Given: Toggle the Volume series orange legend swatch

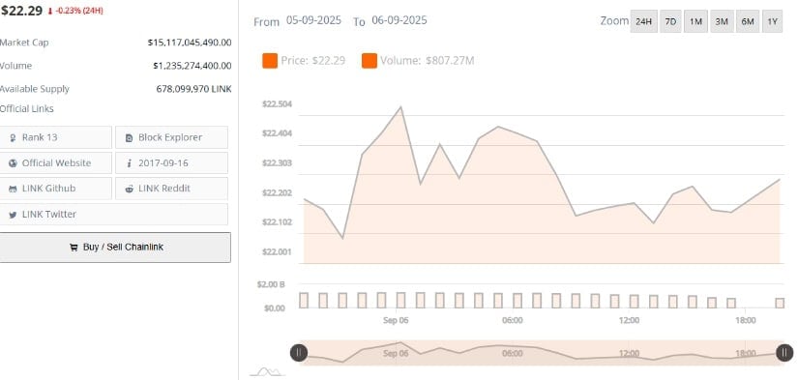Looking at the screenshot, I should (369, 61).
